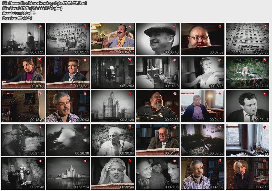
Task: Click the man in flat cap thumbnail at 00:05:43
Action: click(158, 39)
